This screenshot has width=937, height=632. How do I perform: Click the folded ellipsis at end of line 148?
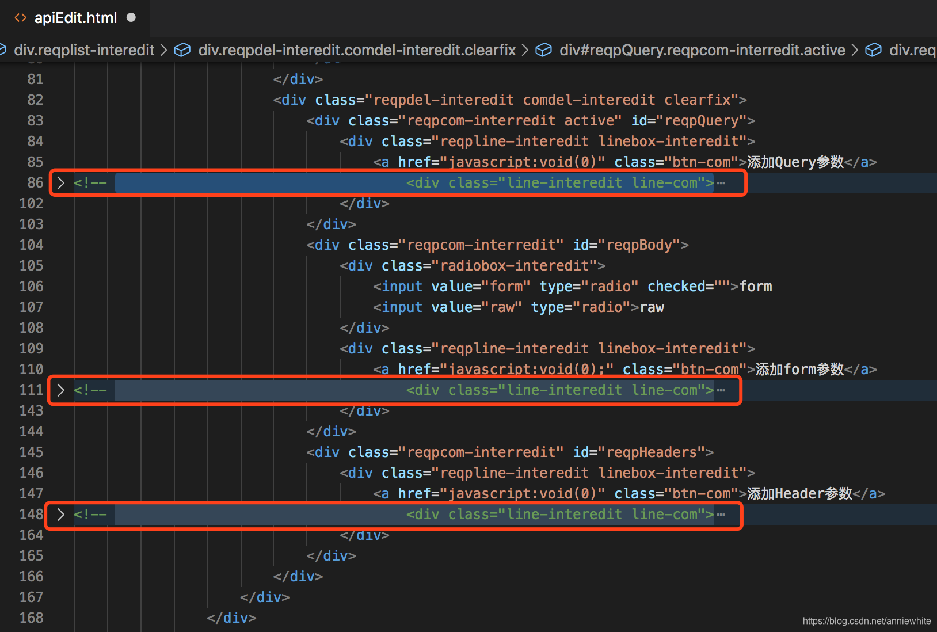(721, 515)
